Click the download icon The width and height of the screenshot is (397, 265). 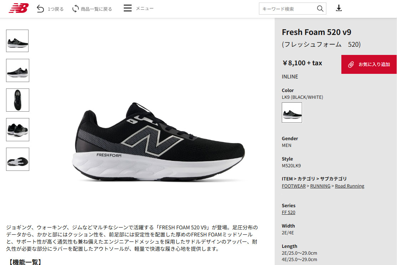pos(339,8)
